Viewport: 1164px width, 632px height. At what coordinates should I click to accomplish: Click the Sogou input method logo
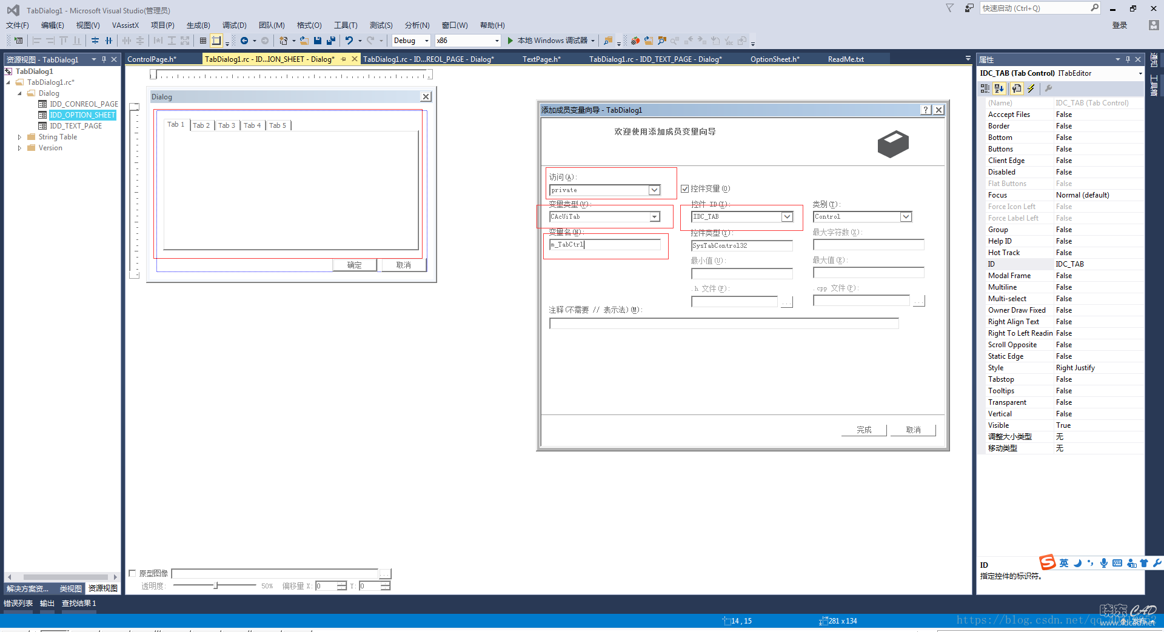1048,562
